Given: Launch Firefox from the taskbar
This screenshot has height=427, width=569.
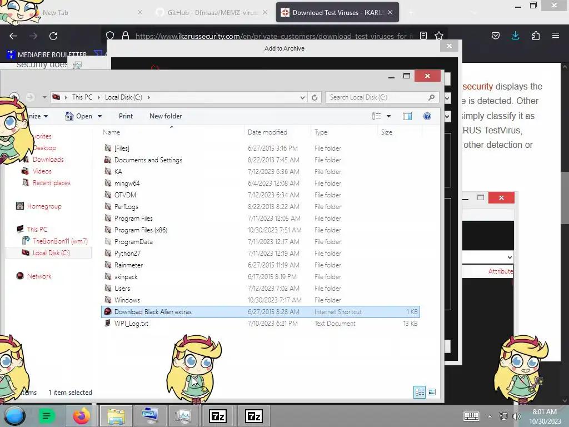Looking at the screenshot, I should pos(81,416).
